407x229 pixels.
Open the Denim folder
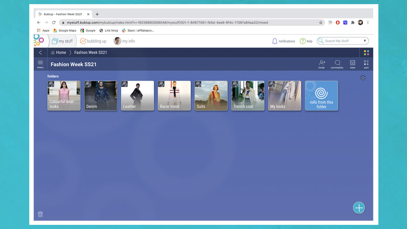coord(101,96)
